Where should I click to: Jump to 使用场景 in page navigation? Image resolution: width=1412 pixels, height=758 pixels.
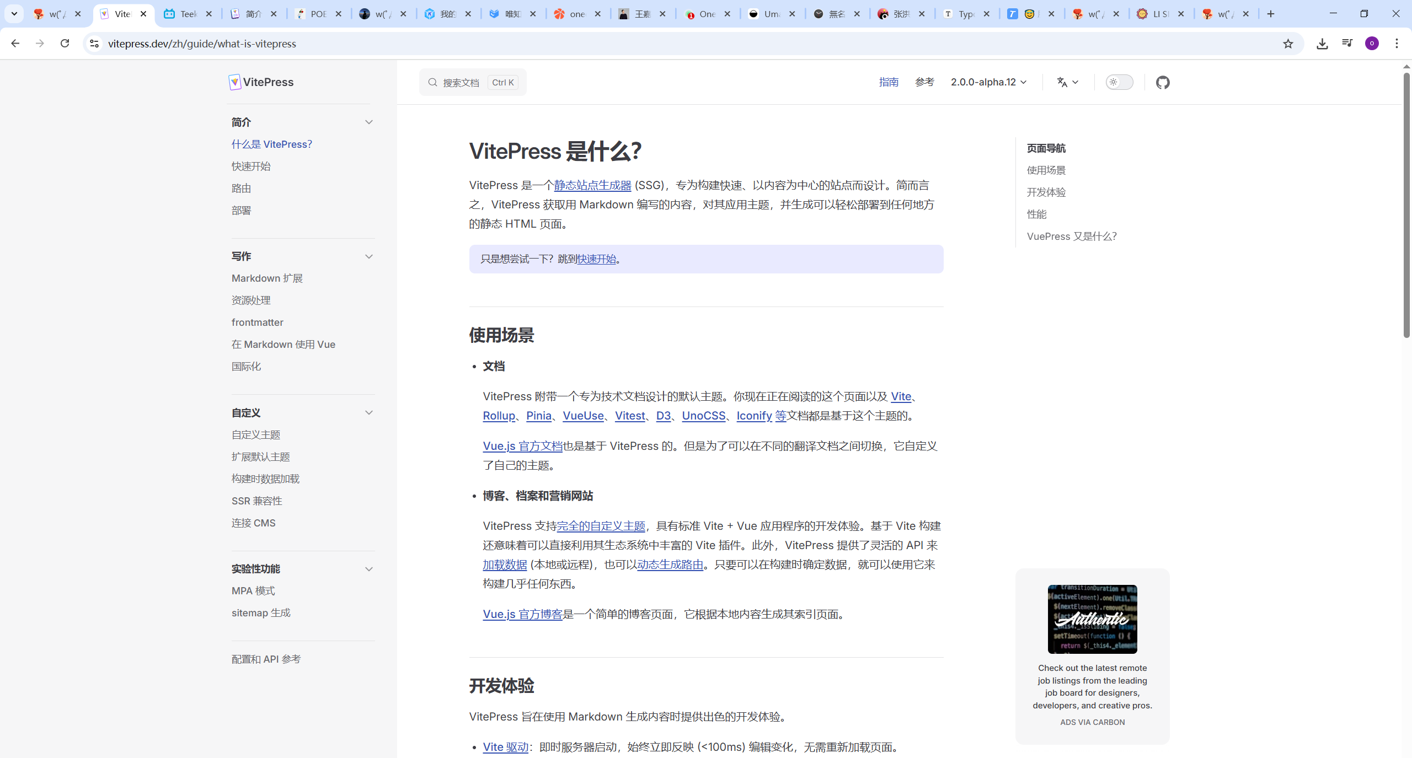[x=1046, y=170]
